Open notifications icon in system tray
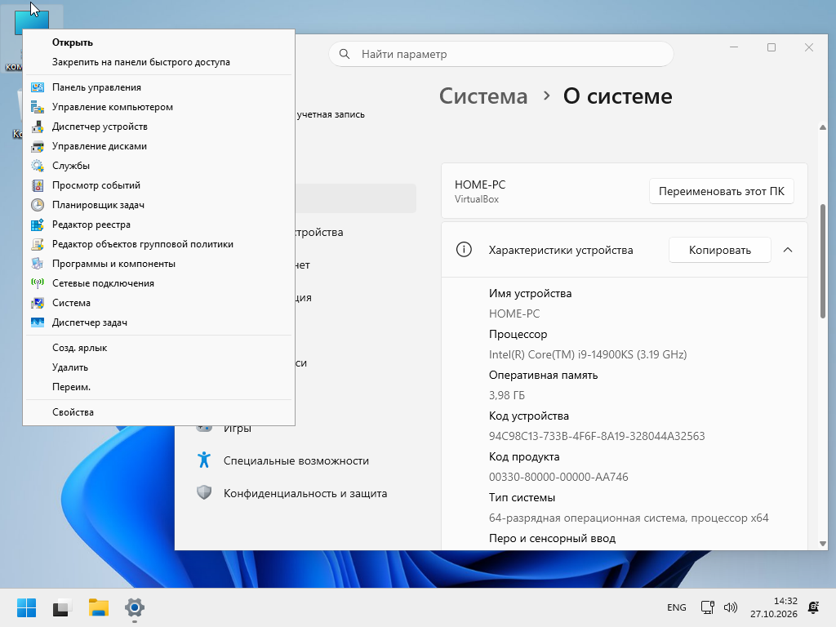 [x=814, y=607]
